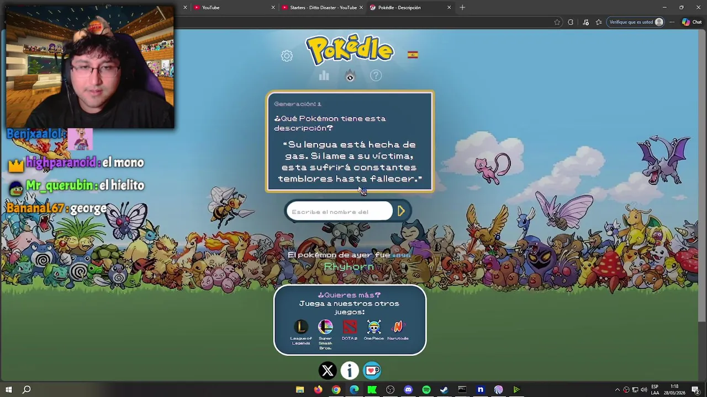Open the info circle icon

(350, 371)
